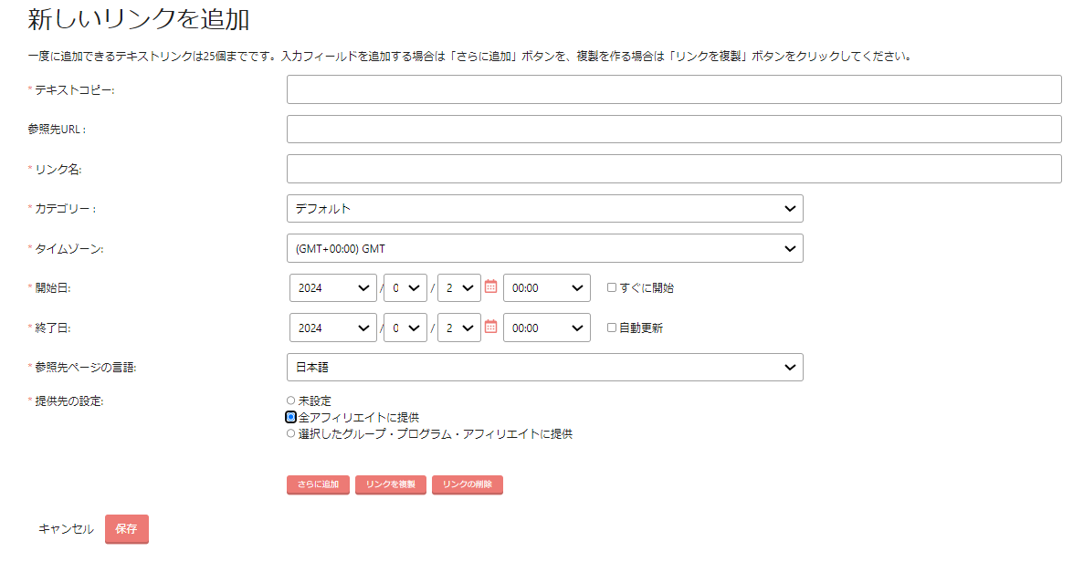Open the 参照先ページの言語 dropdown

pyautogui.click(x=544, y=367)
